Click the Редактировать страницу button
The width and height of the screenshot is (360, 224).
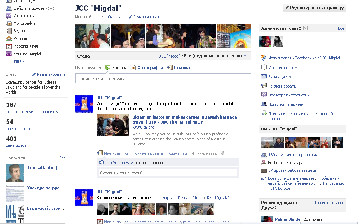click(314, 8)
